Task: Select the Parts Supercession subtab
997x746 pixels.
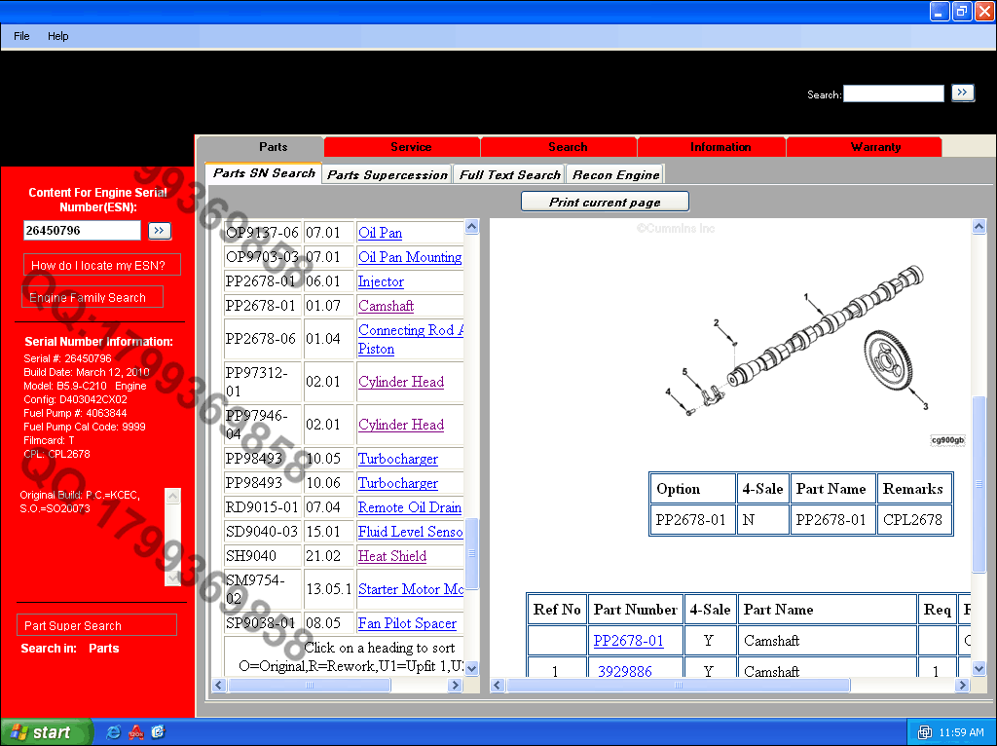Action: click(387, 174)
